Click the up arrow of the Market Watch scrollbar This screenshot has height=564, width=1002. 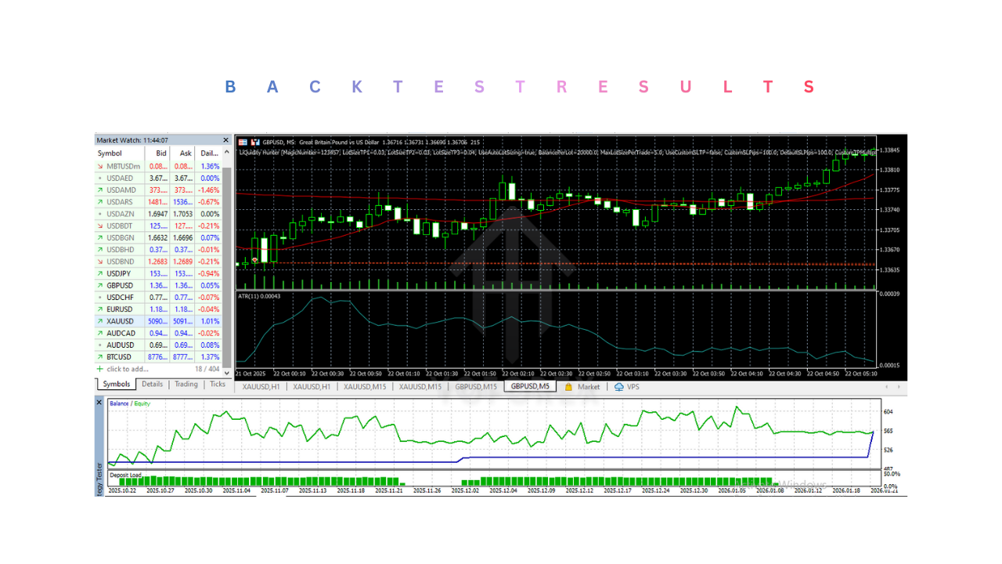pos(225,152)
